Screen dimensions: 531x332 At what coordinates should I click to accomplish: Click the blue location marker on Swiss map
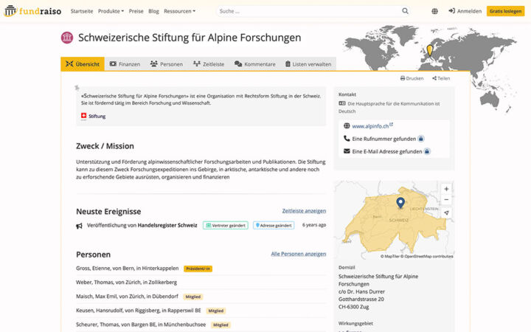(x=400, y=203)
